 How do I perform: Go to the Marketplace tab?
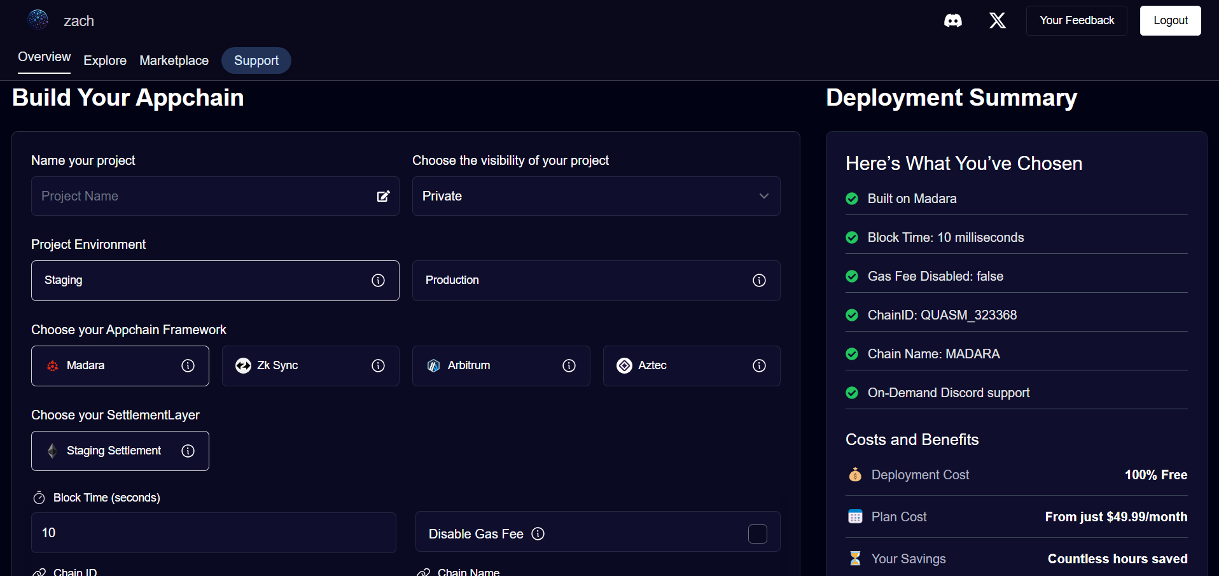point(174,60)
